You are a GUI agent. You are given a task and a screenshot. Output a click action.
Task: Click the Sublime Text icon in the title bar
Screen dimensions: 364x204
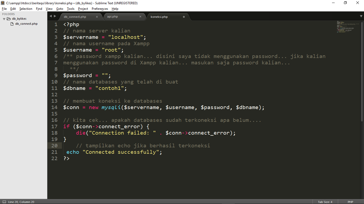pos(3,3)
